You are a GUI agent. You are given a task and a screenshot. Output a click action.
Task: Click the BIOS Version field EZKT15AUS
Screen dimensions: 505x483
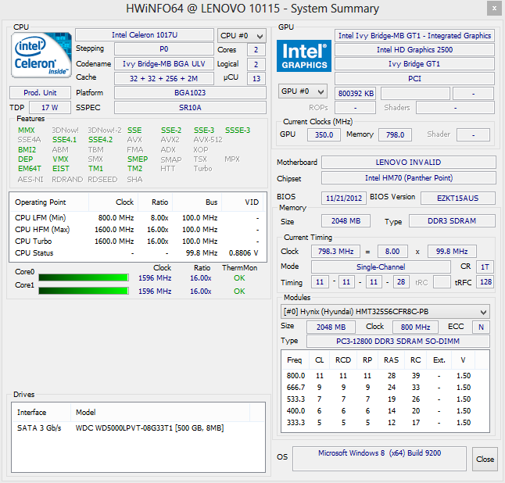pos(457,198)
